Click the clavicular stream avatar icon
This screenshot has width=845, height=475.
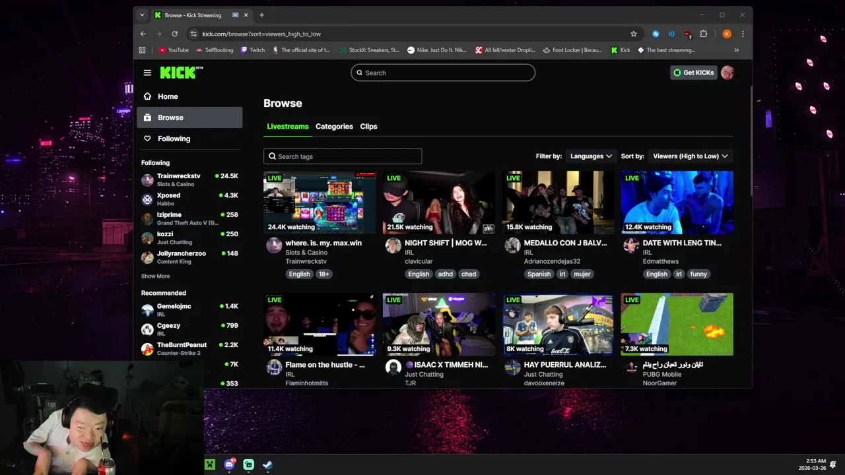pos(393,245)
